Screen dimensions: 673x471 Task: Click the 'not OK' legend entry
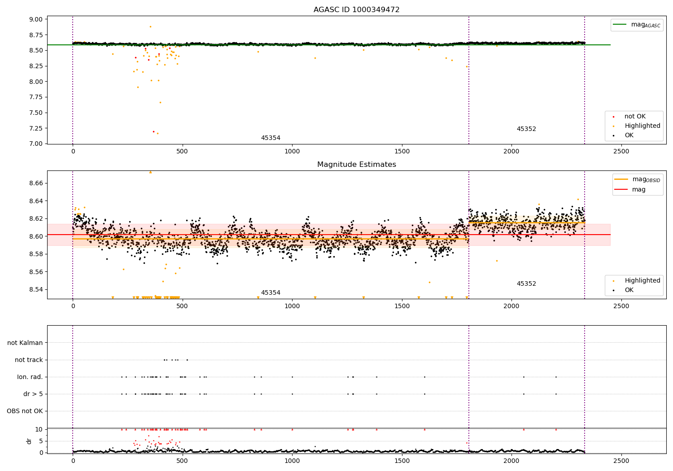click(635, 117)
